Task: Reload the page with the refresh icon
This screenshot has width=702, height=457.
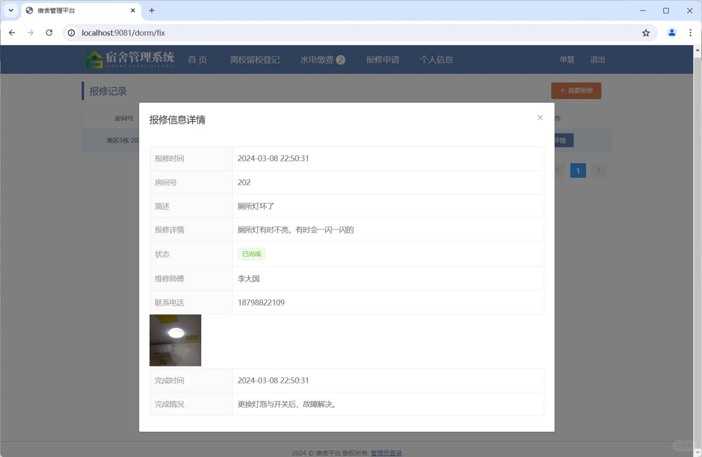Action: coord(49,33)
